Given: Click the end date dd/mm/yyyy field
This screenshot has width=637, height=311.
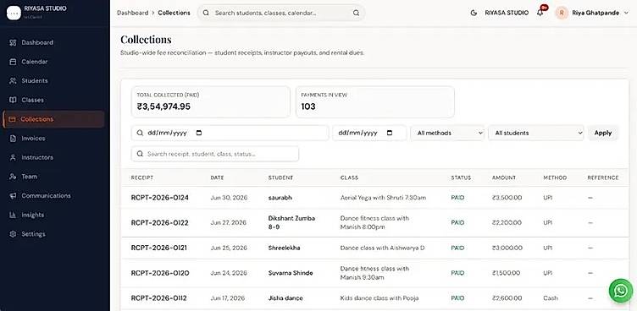Looking at the screenshot, I should [369, 133].
